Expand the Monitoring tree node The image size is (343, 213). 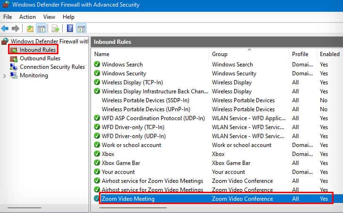tap(4, 75)
